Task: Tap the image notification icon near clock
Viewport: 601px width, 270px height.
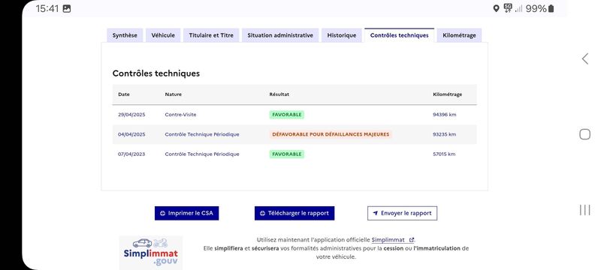Action: pos(67,8)
